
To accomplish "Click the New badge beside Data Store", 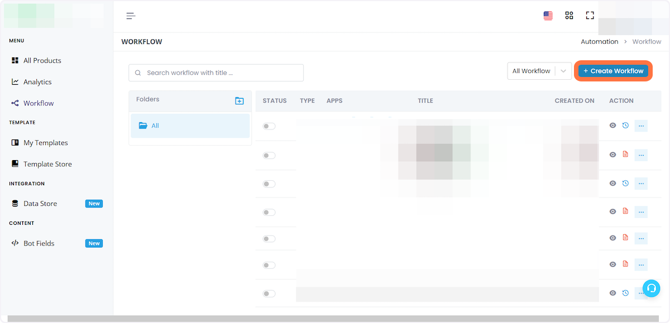I will point(94,204).
